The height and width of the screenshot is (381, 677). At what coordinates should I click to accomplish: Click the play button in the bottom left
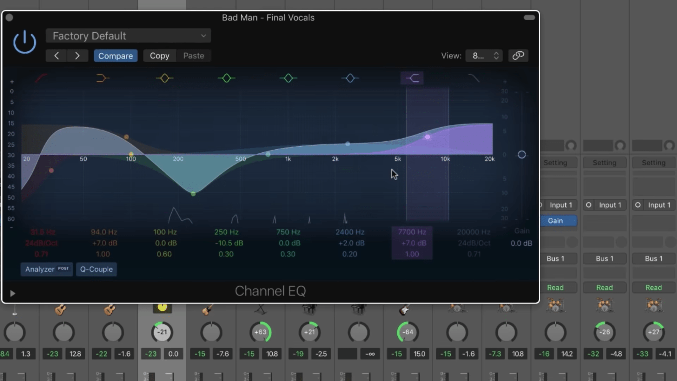click(x=13, y=293)
